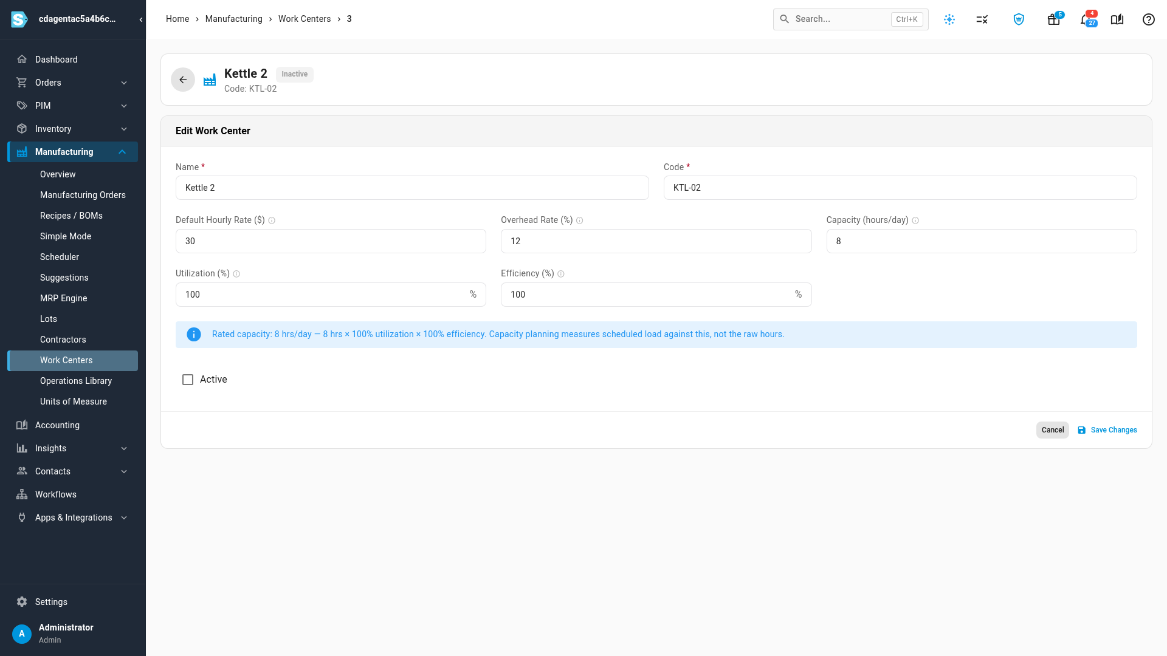
Task: Go to Work Centers breadcrumb link
Action: tap(305, 19)
